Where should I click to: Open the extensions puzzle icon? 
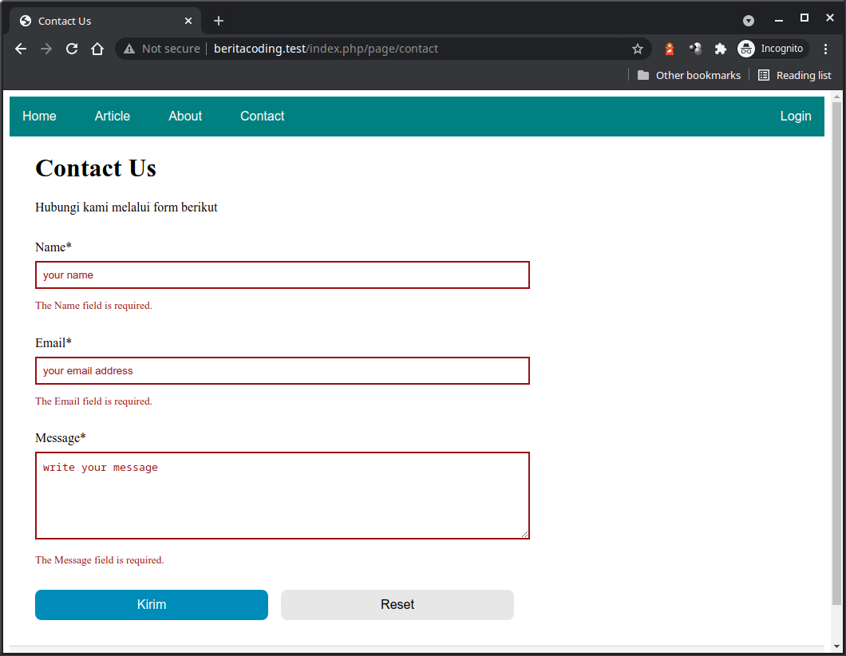tap(721, 49)
